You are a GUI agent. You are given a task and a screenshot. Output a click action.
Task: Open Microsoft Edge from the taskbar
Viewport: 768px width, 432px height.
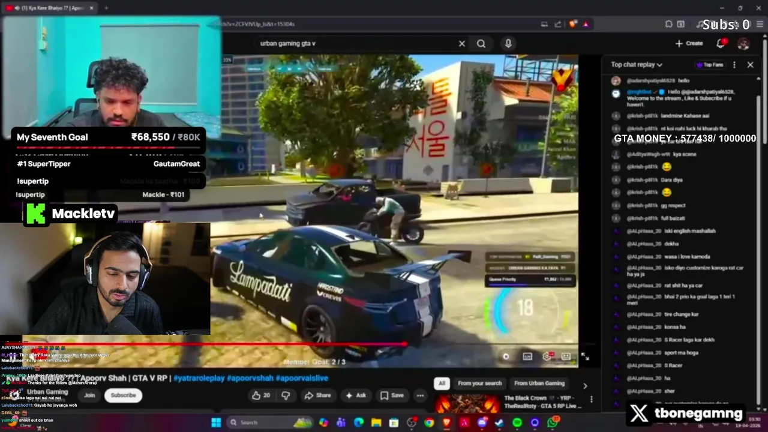coord(358,422)
